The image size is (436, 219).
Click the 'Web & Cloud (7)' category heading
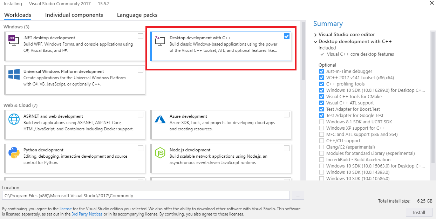20,105
